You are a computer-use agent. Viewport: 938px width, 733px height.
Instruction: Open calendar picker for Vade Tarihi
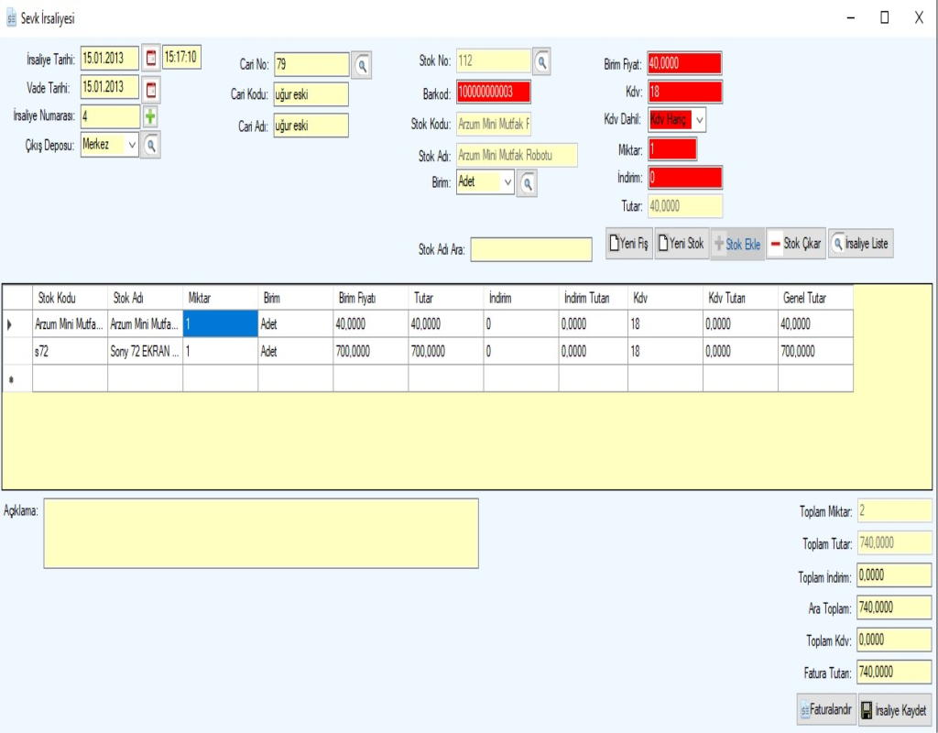(x=151, y=89)
